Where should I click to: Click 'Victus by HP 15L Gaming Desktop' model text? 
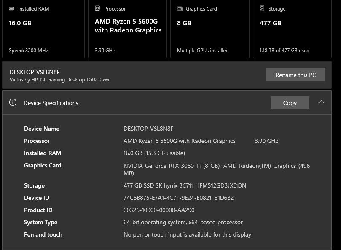(59, 80)
